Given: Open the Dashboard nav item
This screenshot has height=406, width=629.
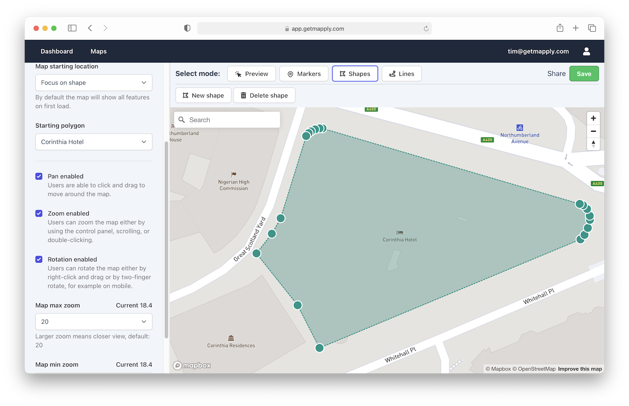Looking at the screenshot, I should coord(57,51).
